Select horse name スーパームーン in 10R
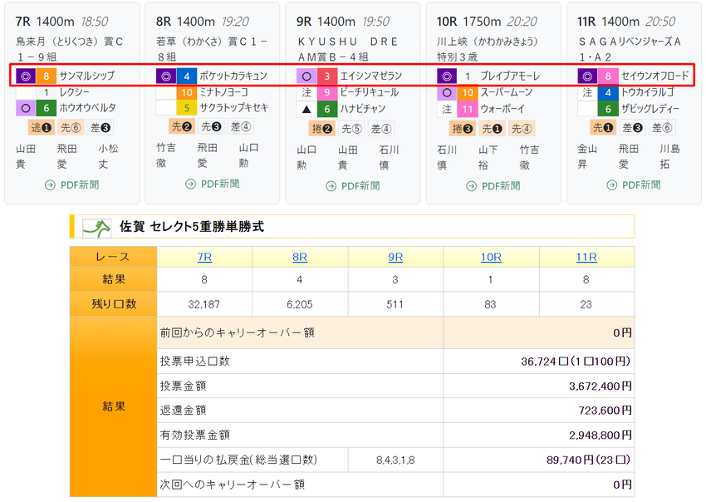Screen dimensions: 706x502 coord(506,92)
